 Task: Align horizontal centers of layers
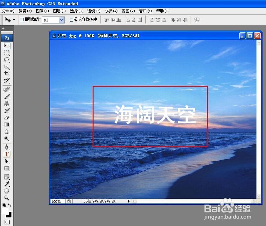[x=134, y=20]
